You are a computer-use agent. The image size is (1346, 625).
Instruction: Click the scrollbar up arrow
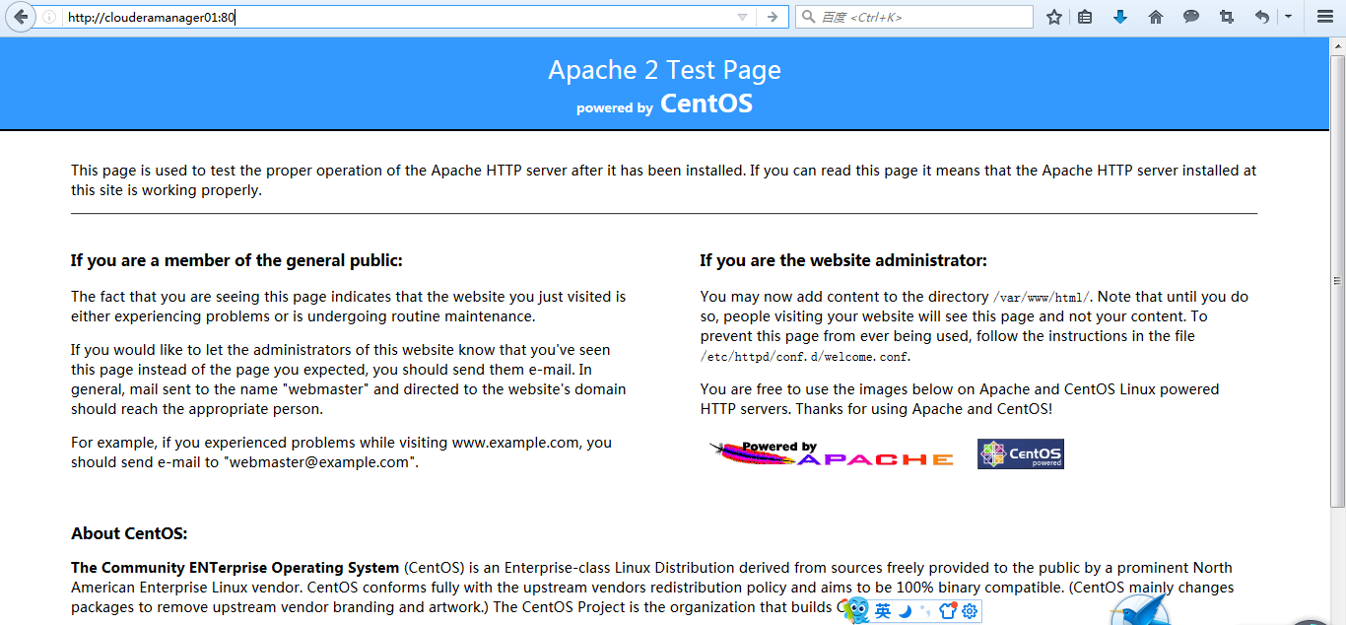coord(1338,45)
